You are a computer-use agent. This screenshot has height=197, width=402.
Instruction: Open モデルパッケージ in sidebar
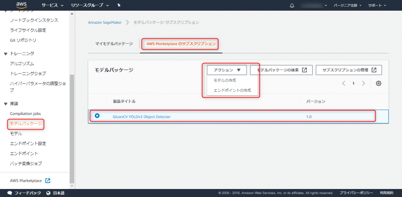point(26,123)
